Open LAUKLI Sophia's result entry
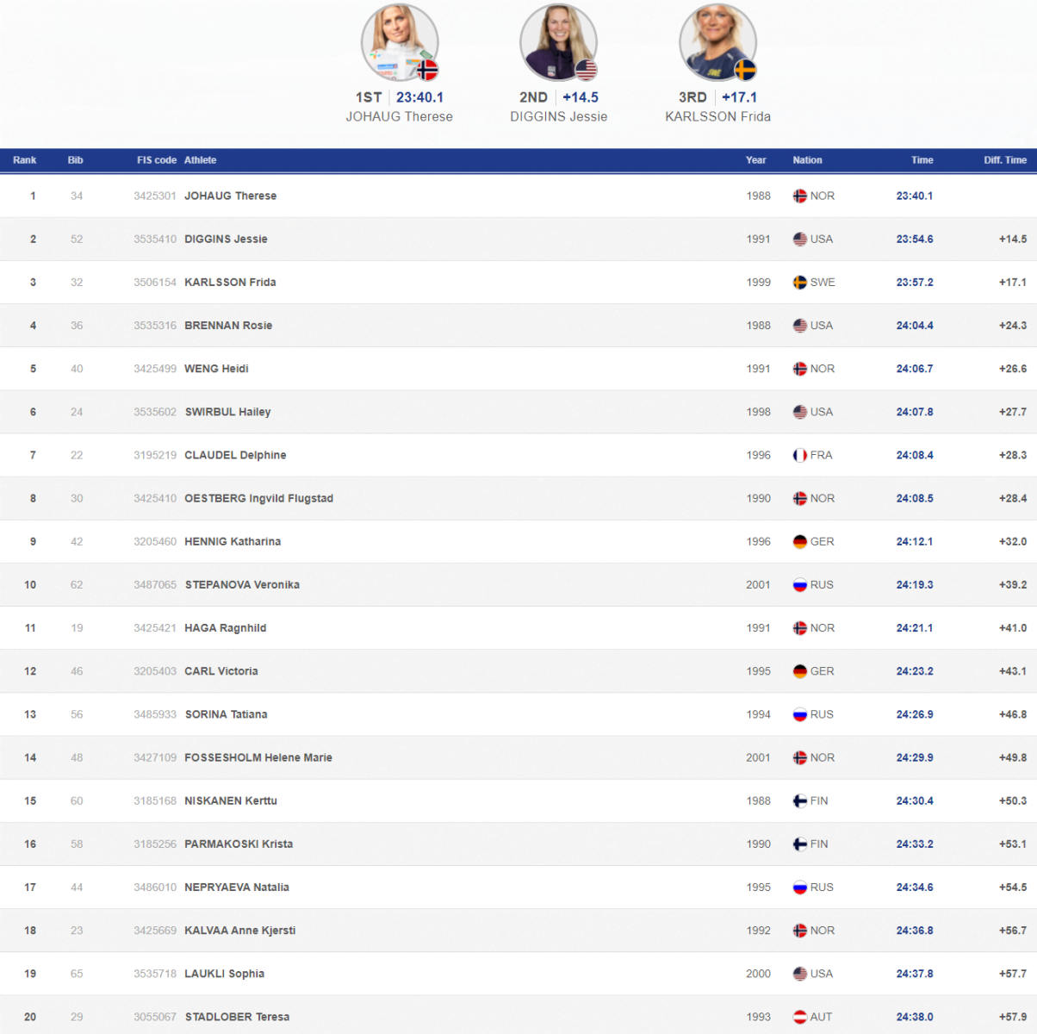Screen dimensions: 1037x1034 pos(224,974)
